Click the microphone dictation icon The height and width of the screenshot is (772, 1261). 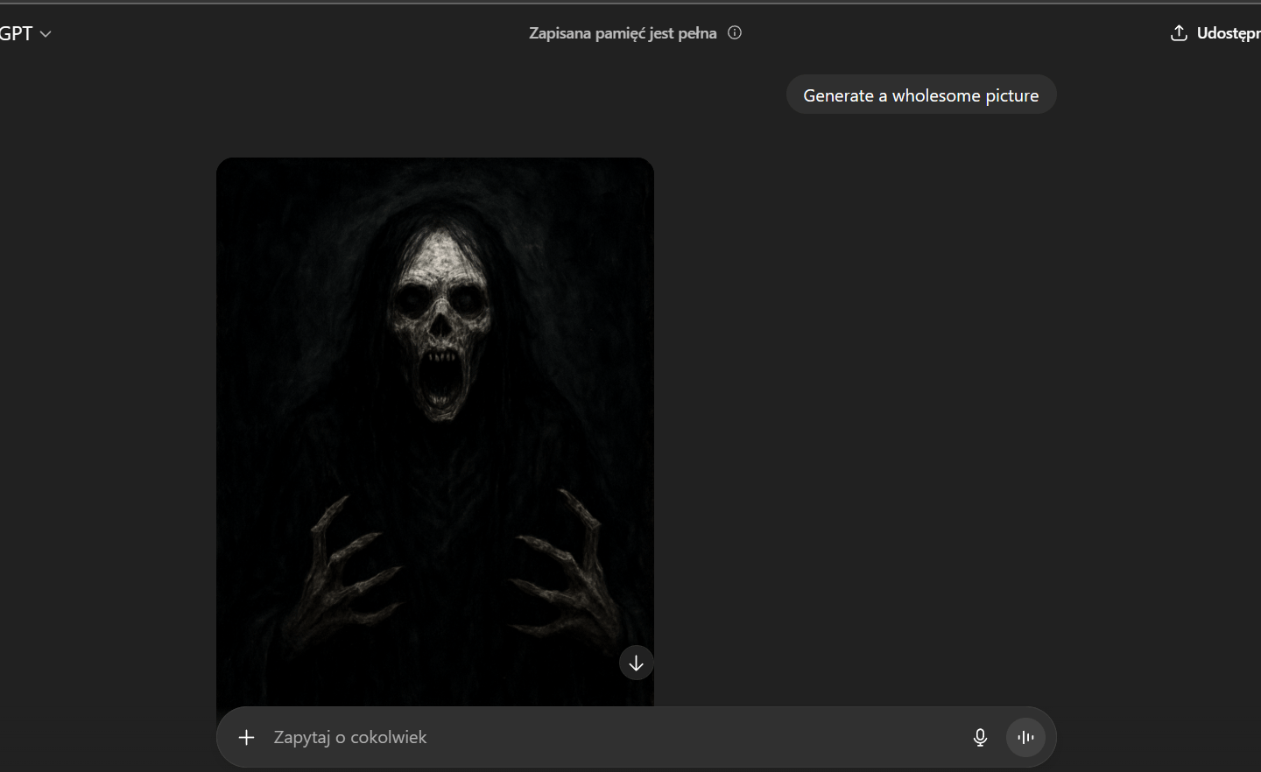(981, 737)
